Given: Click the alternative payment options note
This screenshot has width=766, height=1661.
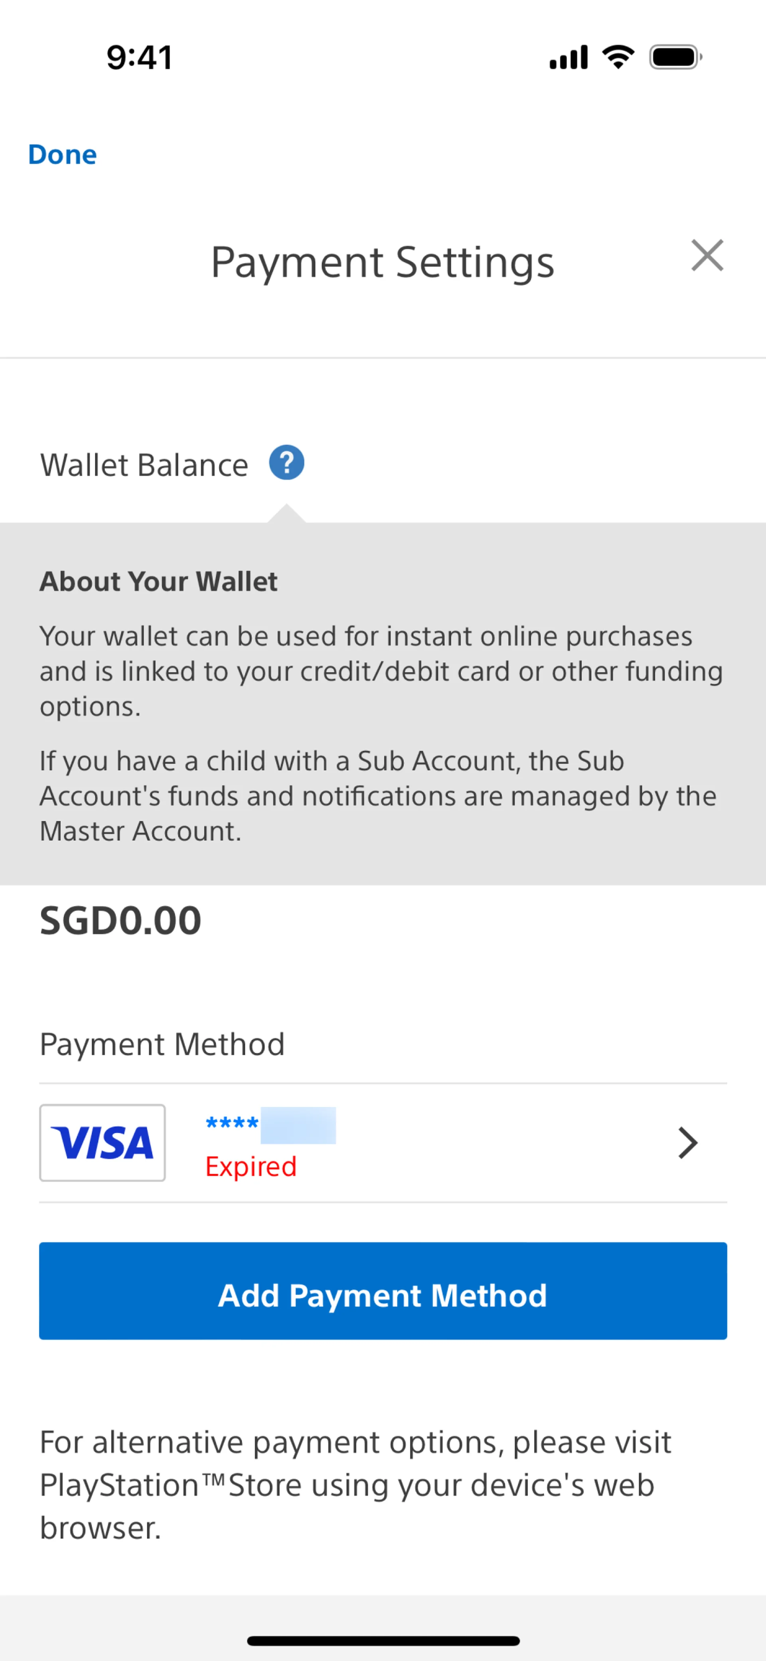Looking at the screenshot, I should [x=355, y=1484].
